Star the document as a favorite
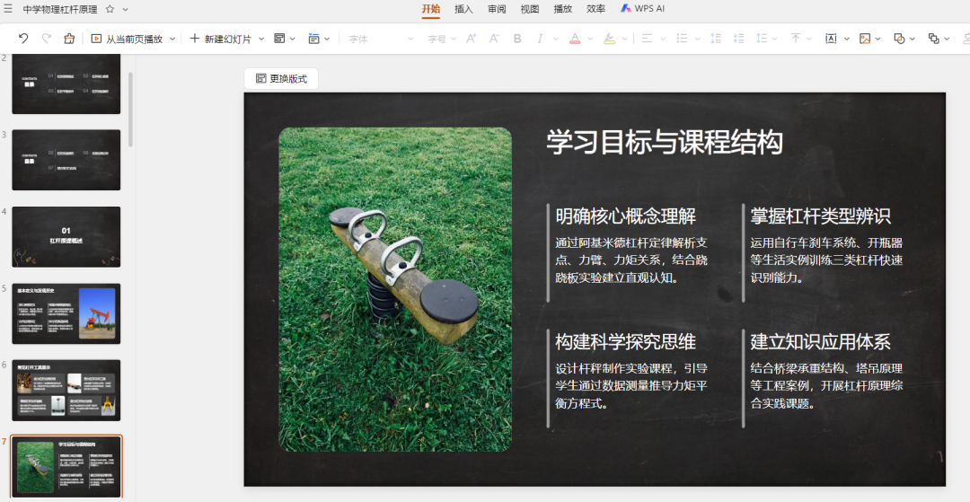This screenshot has height=502, width=970. click(x=110, y=9)
